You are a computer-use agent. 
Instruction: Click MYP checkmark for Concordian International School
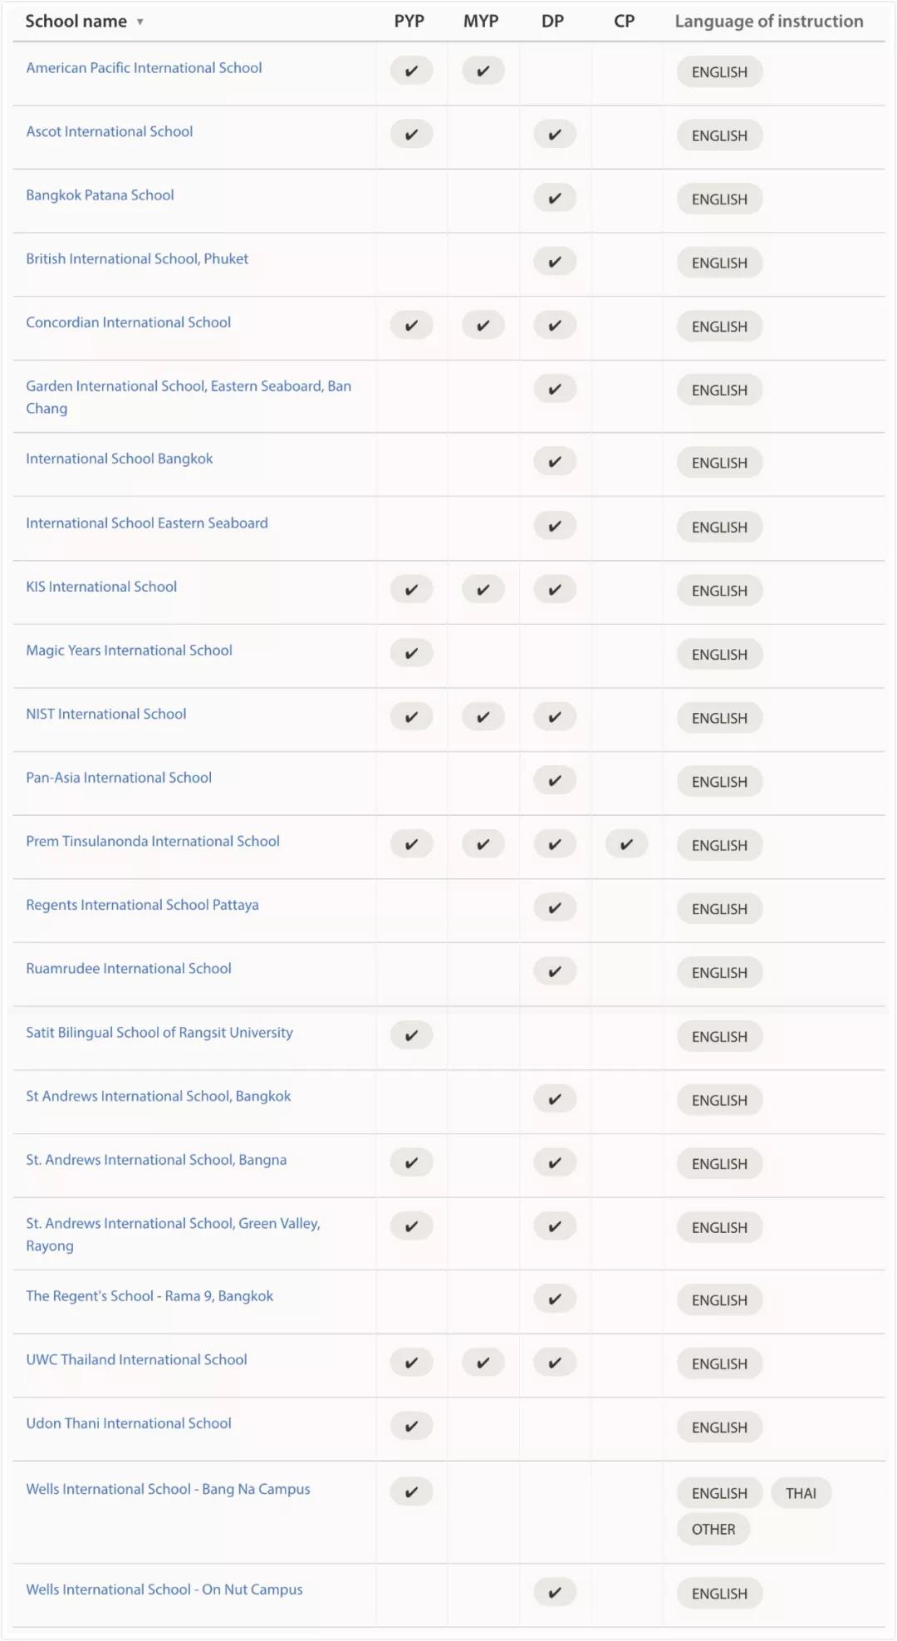point(483,326)
